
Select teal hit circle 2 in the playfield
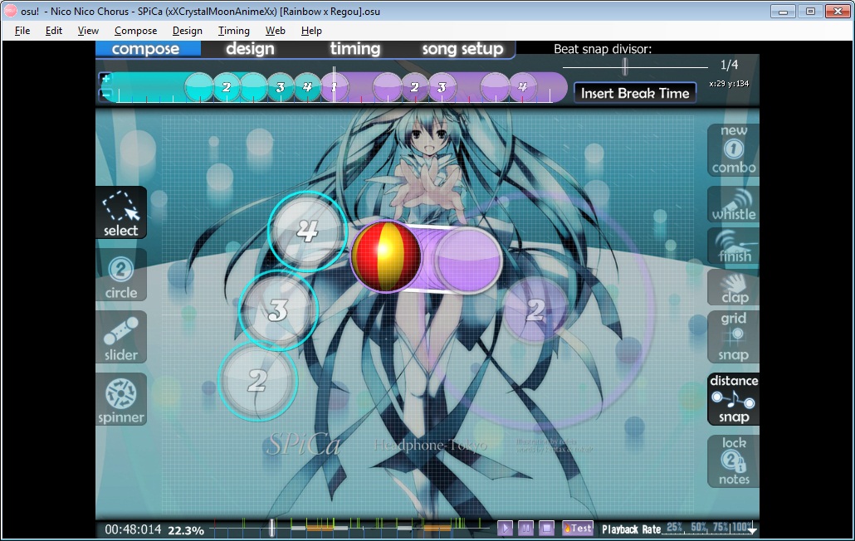257,381
